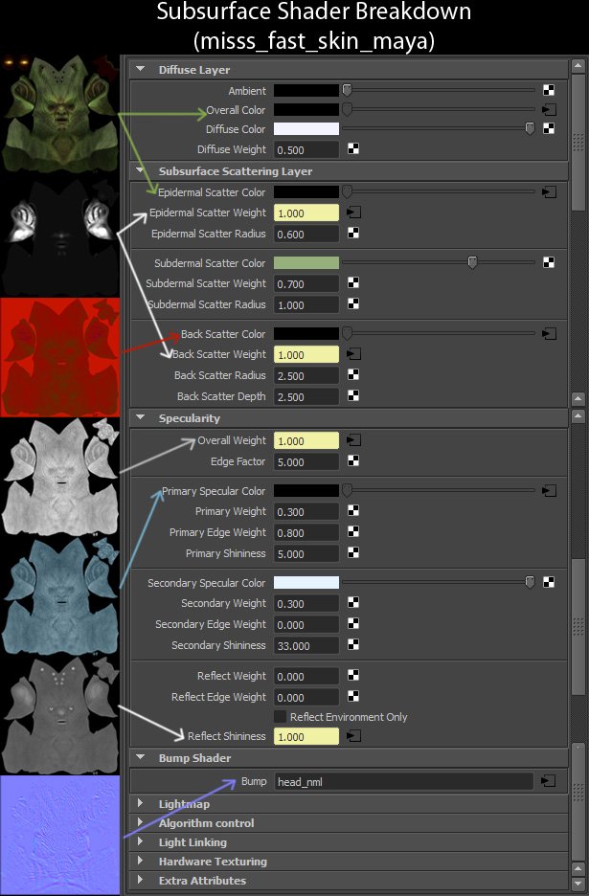
Task: Open the connected map of Reflect Shininess
Action: point(354,736)
